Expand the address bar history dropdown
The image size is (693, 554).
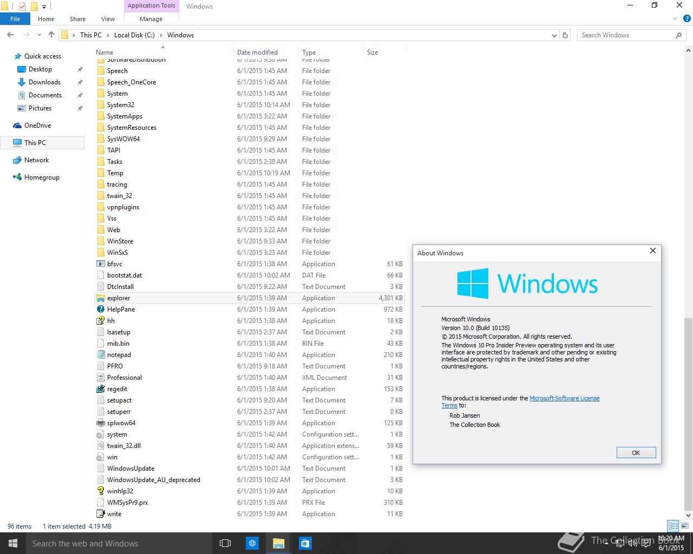pos(554,35)
